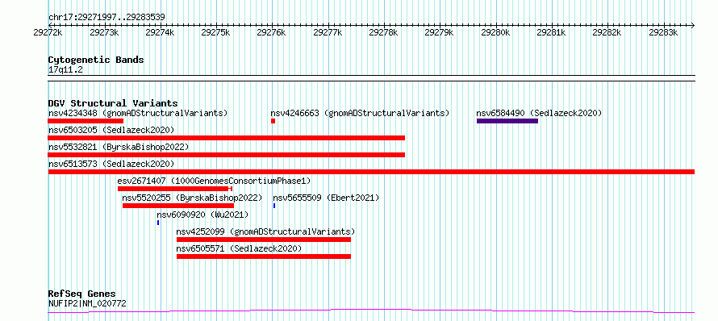Click the 29279k ruler position
This screenshot has width=718, height=321.
click(440, 32)
